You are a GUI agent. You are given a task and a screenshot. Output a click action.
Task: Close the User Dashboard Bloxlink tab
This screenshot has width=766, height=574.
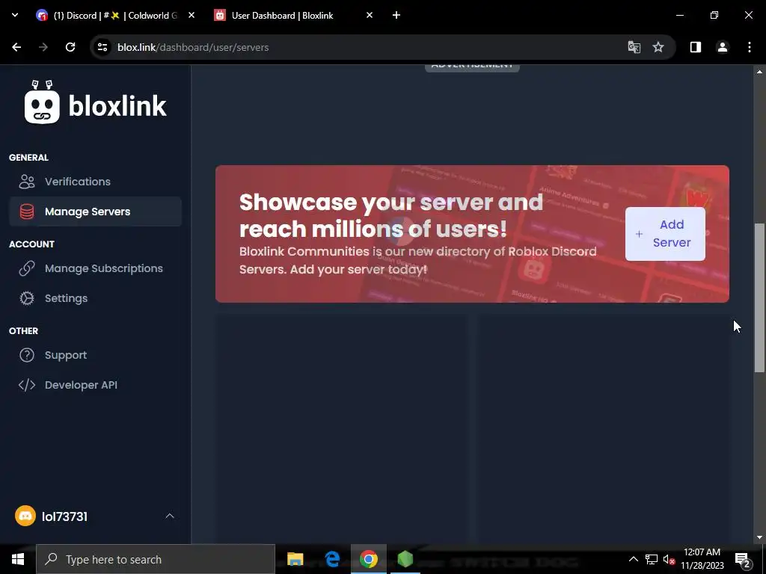click(x=370, y=15)
